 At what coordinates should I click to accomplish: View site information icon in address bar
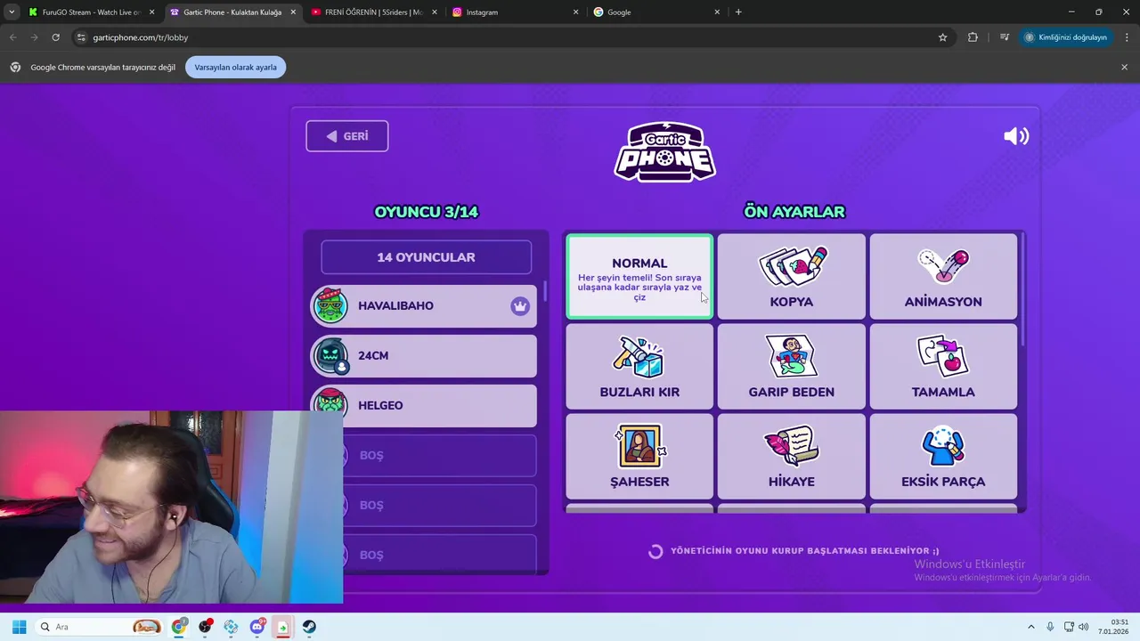[x=81, y=37]
